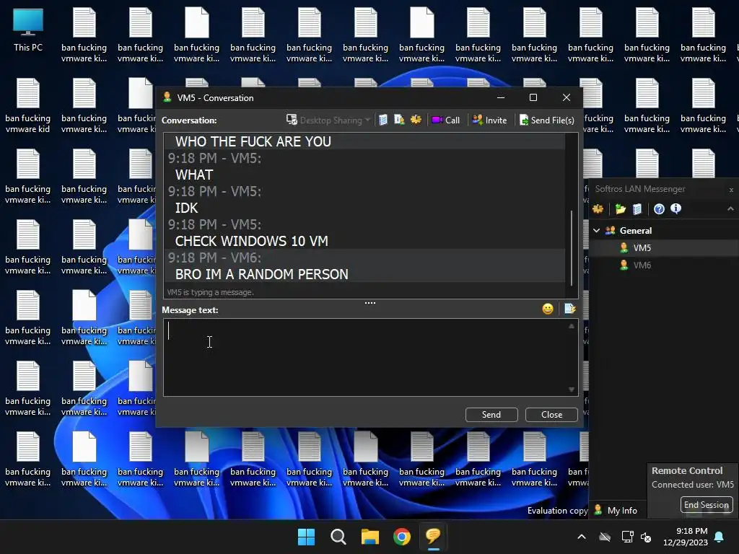Image resolution: width=739 pixels, height=554 pixels.
Task: Open About info in Softros Messenger panel
Action: (675, 208)
